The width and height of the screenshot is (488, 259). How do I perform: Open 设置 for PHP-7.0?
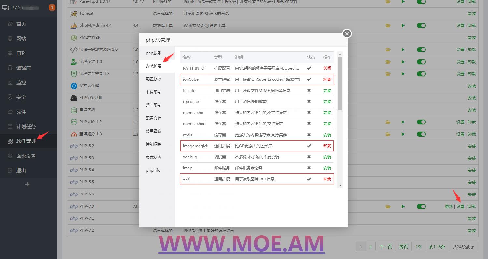[460, 207]
